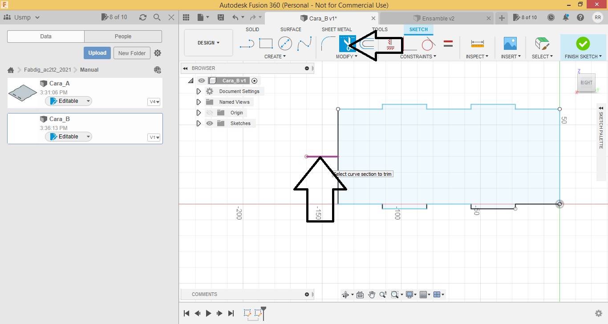Open the SELECT dropdown menu
608x324 pixels.
542,57
